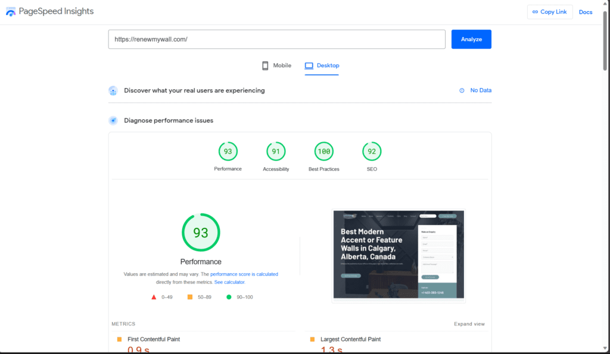
Task: Click the vertical page scrollbar thumb
Action: 605,41
